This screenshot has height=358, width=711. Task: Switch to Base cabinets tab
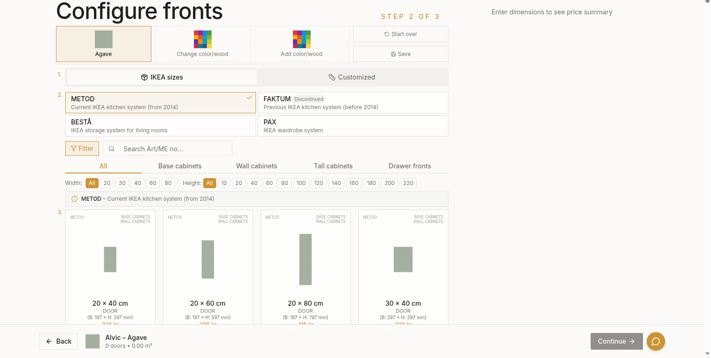[x=180, y=166]
